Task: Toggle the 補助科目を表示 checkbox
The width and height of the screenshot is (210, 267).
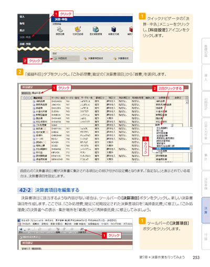Action: (x=21, y=237)
